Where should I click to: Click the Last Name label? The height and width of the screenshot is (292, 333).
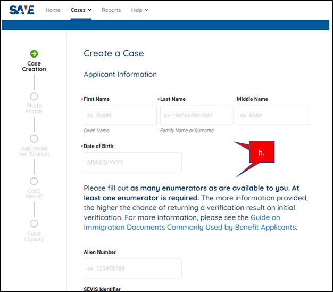pos(173,99)
